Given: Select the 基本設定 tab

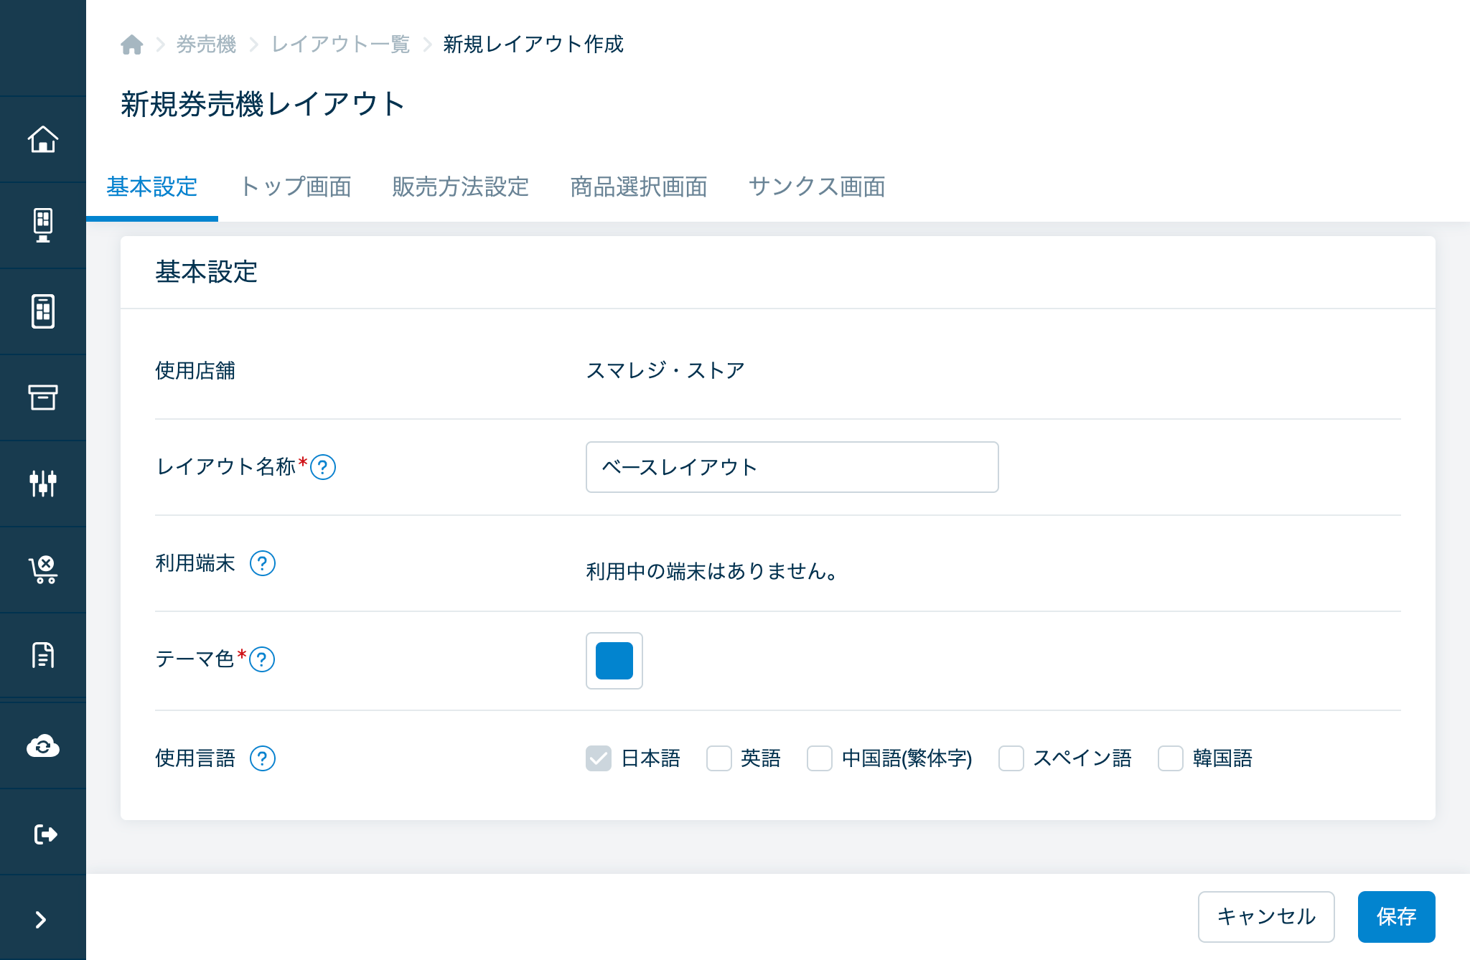Looking at the screenshot, I should 152,187.
